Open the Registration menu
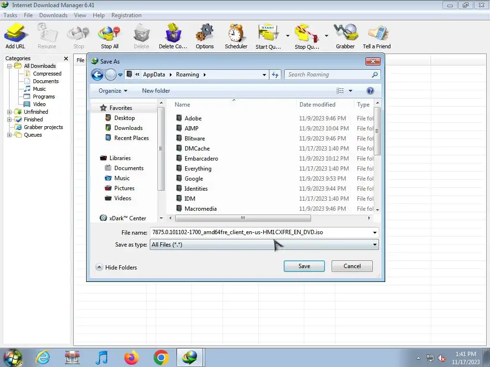Viewport: 490px width, 367px height. coord(126,15)
